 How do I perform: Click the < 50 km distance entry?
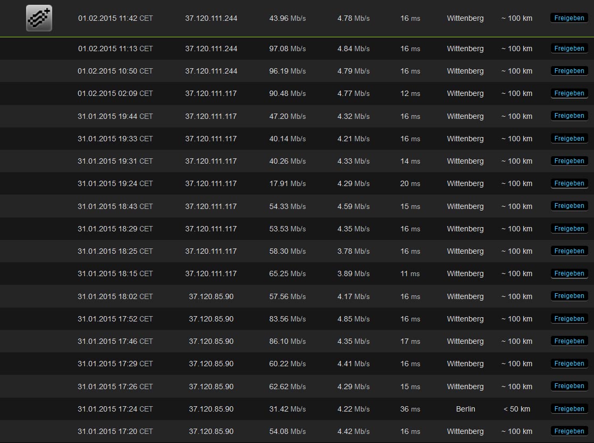516,409
